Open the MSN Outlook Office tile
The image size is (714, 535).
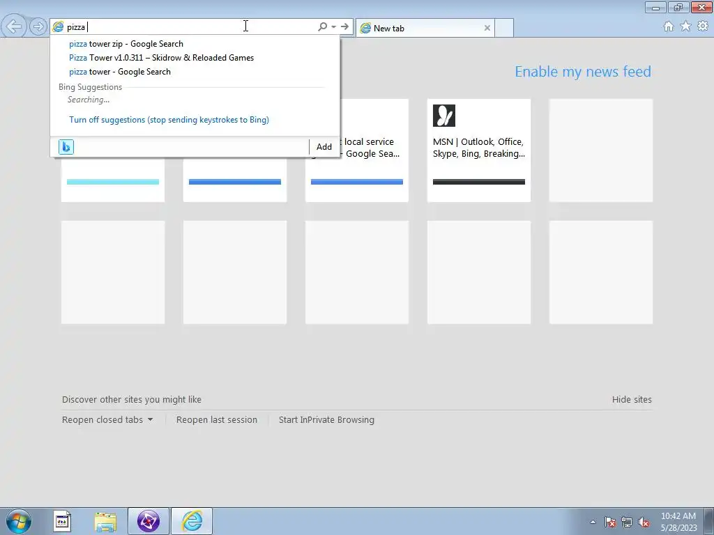pos(478,150)
